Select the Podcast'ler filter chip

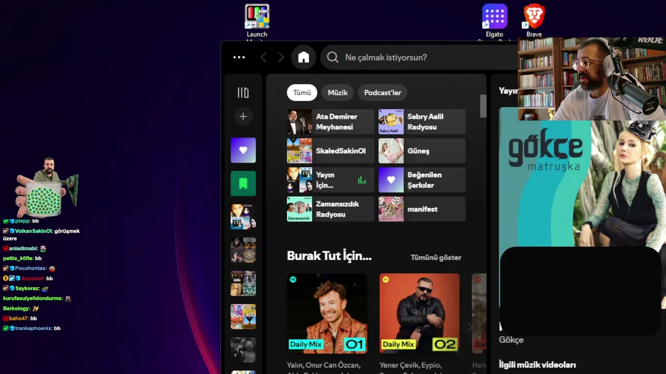pyautogui.click(x=382, y=92)
